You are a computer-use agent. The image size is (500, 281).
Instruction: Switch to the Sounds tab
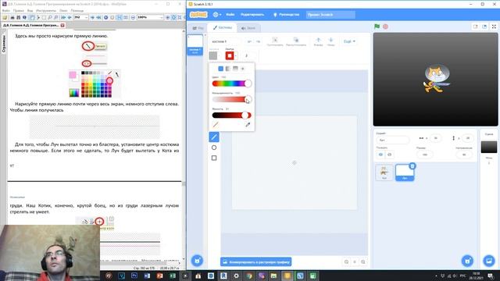coord(248,28)
